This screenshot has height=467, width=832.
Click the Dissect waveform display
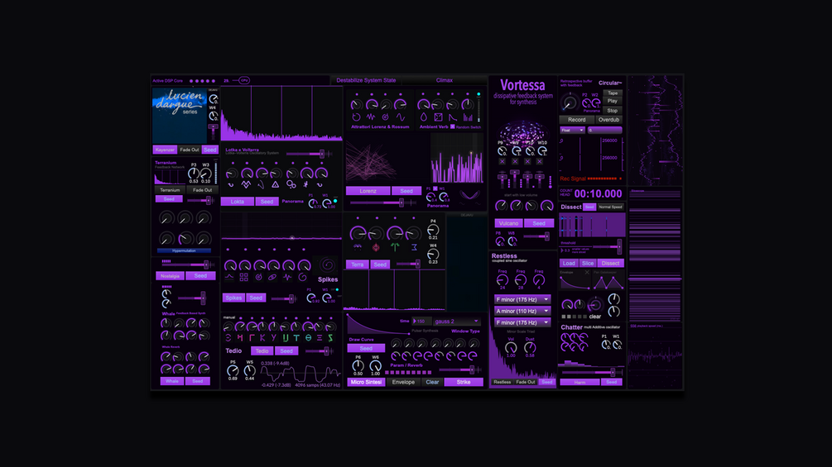coord(592,226)
